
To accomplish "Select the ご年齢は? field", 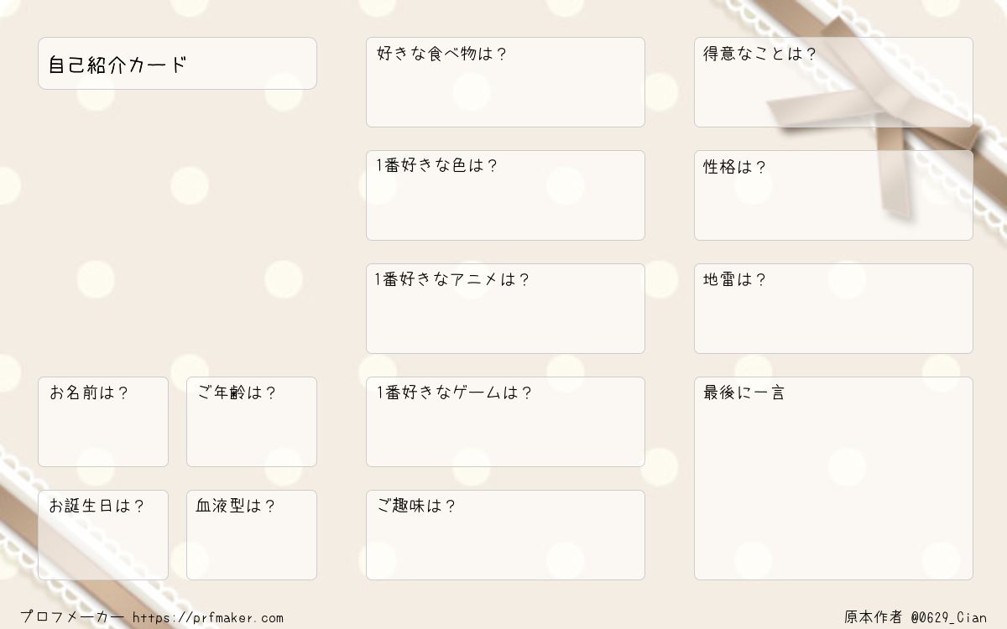I will 252,422.
